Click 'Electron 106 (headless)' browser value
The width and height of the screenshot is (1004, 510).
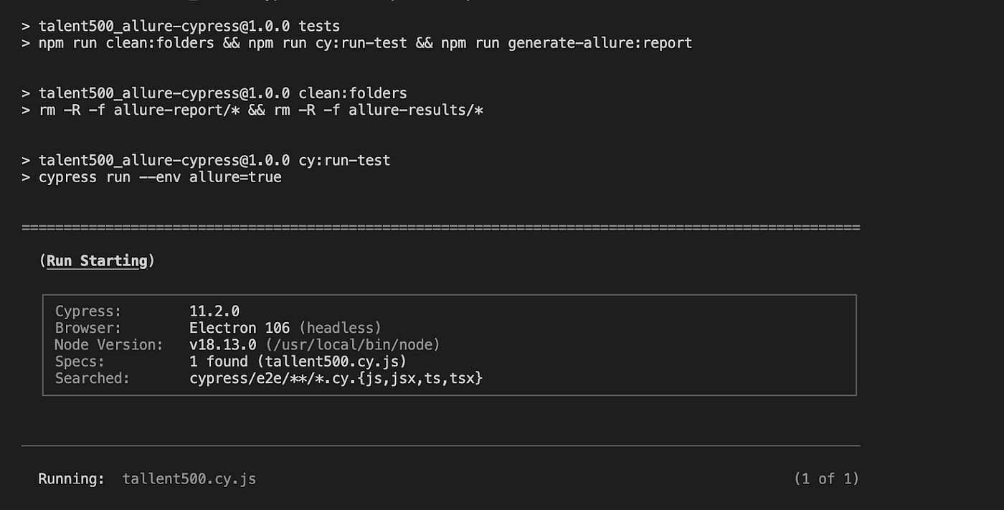(285, 328)
